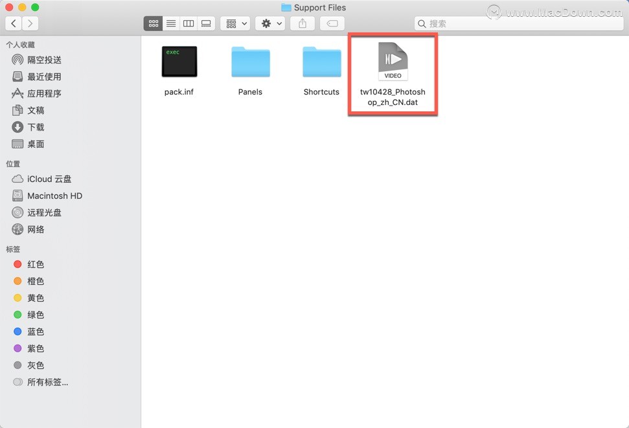
Task: Go forward with the forward arrow
Action: [30, 24]
